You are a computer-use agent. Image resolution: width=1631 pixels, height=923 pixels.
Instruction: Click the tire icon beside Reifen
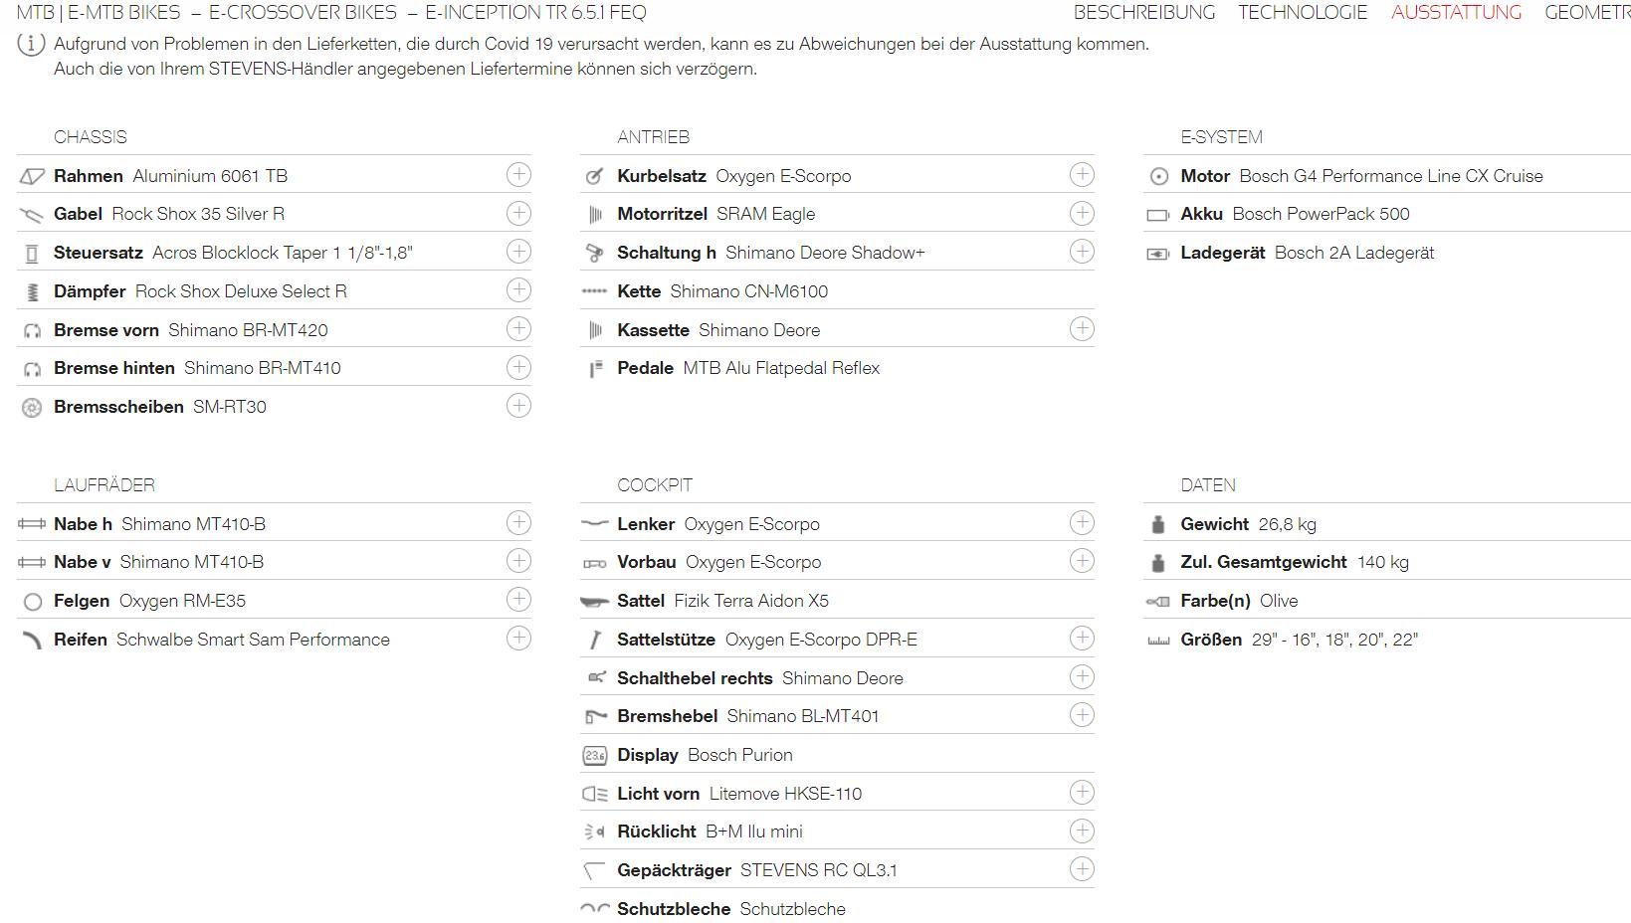32,640
